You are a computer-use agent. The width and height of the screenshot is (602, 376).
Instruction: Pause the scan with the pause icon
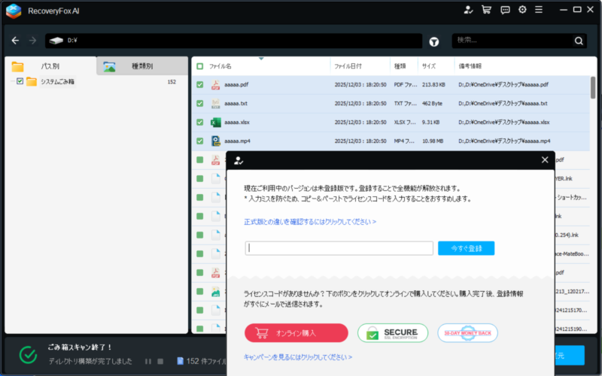[148, 361]
